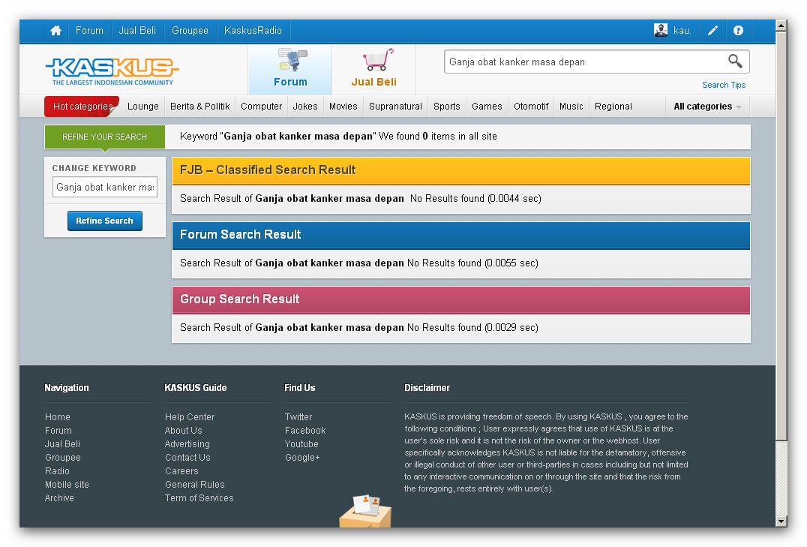Open the pencil edit icon

click(712, 31)
